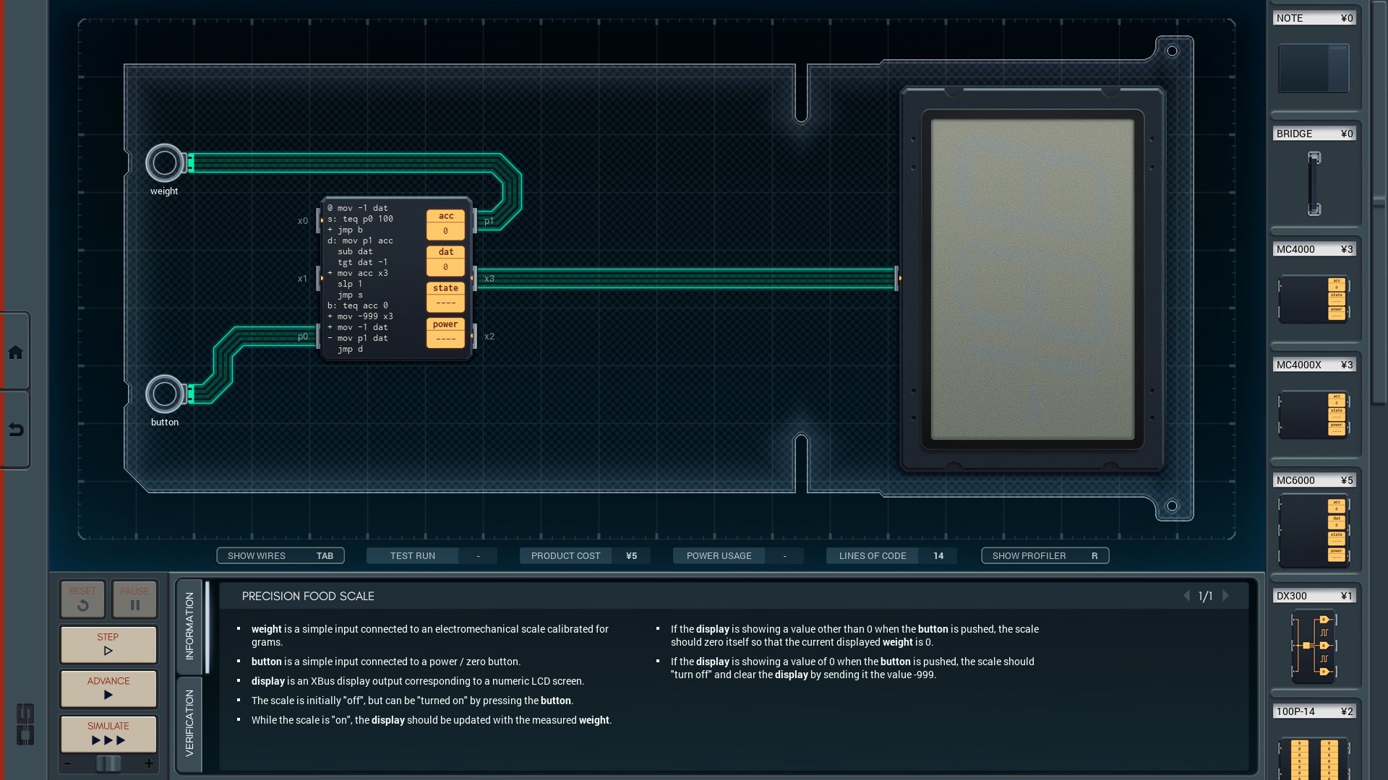This screenshot has height=780, width=1388.
Task: Select the MC4000X microcontroller part
Action: 1314,414
